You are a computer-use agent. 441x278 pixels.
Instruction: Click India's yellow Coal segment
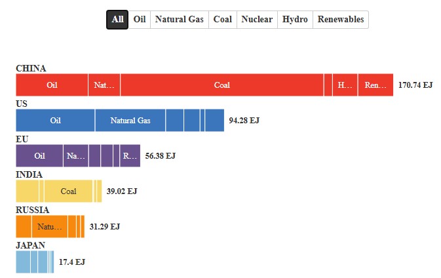(x=68, y=191)
